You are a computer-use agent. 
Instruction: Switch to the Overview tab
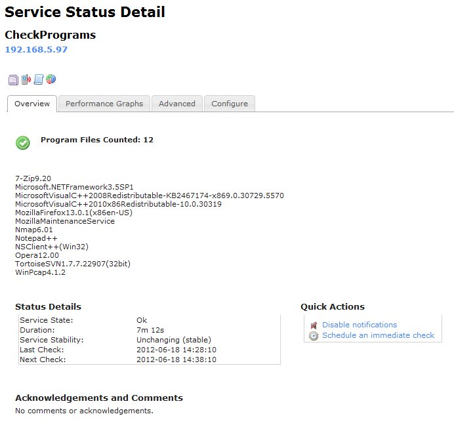tap(32, 104)
